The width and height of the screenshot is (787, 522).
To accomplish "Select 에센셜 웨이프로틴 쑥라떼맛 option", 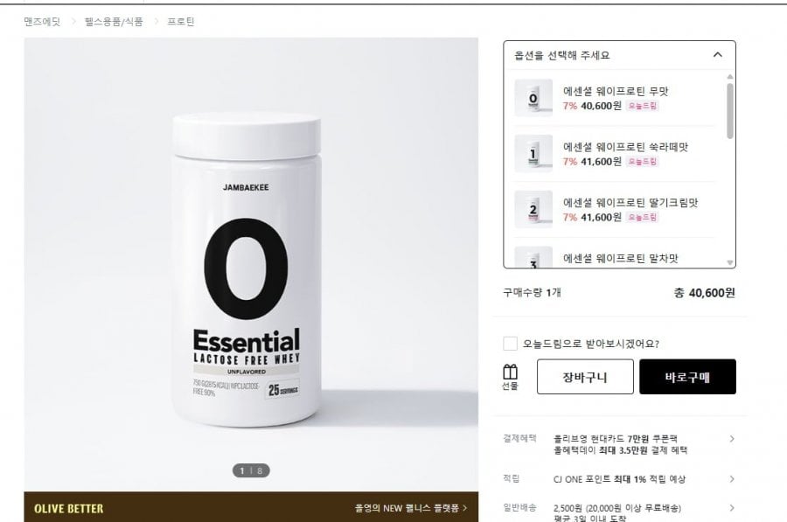I will click(x=615, y=154).
